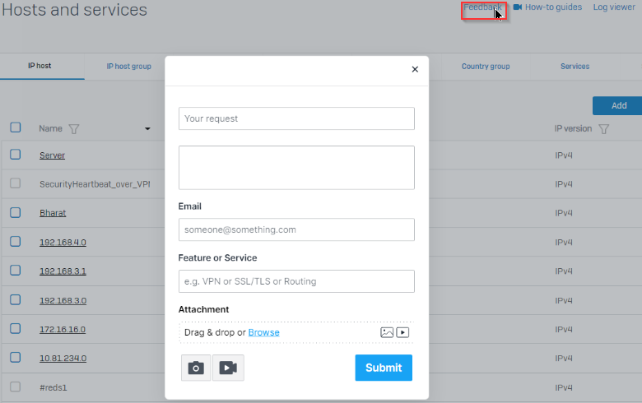The width and height of the screenshot is (642, 403).
Task: Click the camera screenshot capture icon
Action: tap(196, 368)
